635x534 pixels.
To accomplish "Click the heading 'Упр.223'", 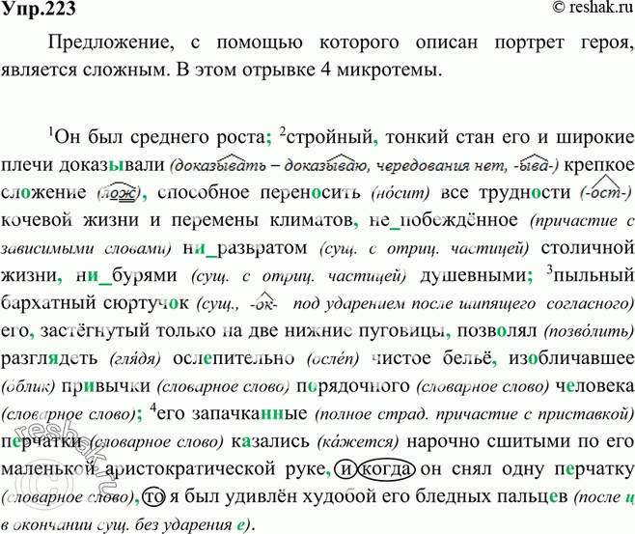I will pyautogui.click(x=39, y=9).
